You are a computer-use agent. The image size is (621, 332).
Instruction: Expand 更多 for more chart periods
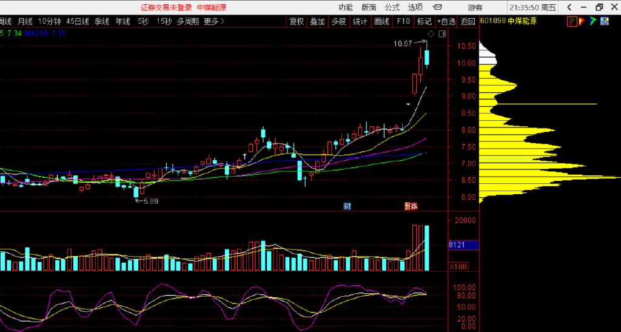pos(213,21)
